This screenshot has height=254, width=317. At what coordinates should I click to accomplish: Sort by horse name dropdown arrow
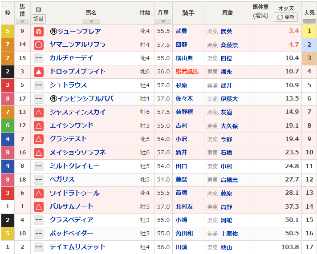91,21
